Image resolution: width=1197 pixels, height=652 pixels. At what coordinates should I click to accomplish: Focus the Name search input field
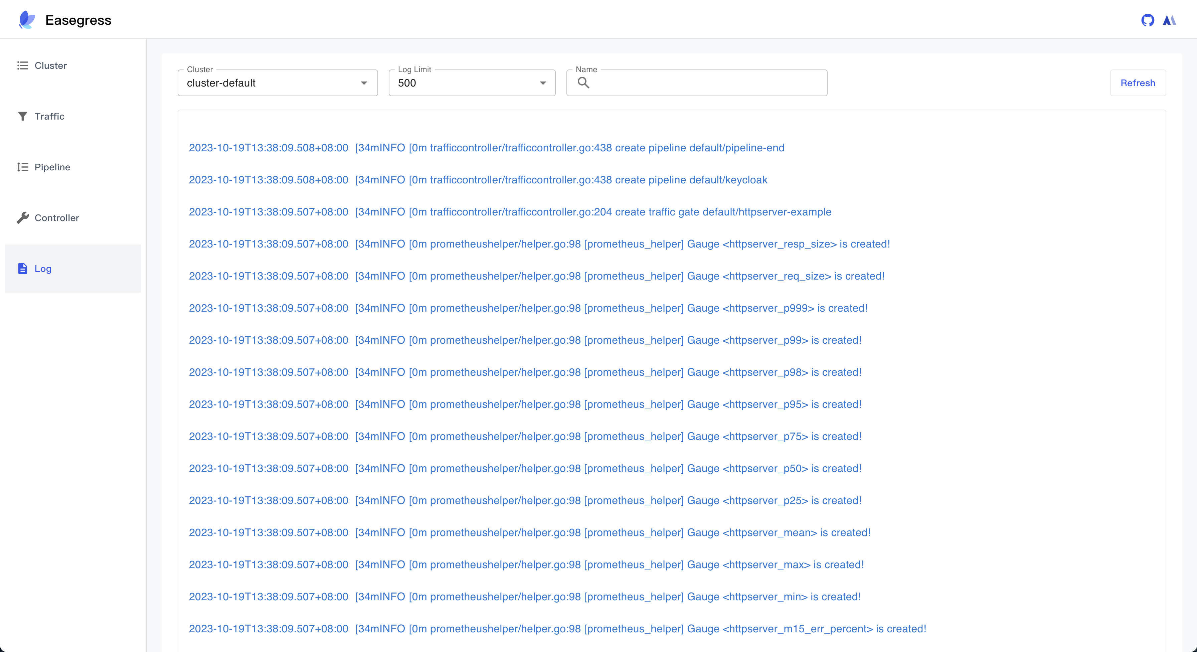[706, 83]
